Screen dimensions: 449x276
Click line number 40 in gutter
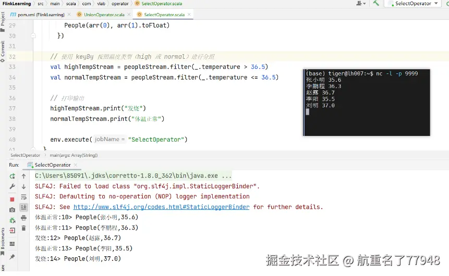[12, 140]
